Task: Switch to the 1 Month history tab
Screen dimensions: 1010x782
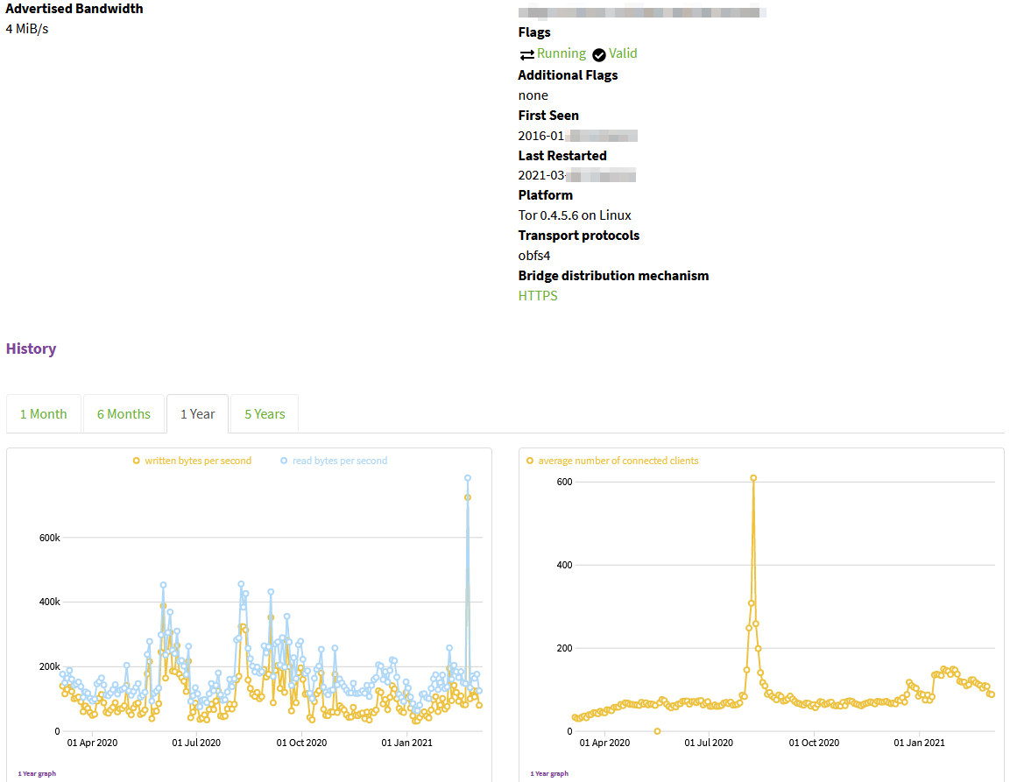Action: click(x=44, y=414)
